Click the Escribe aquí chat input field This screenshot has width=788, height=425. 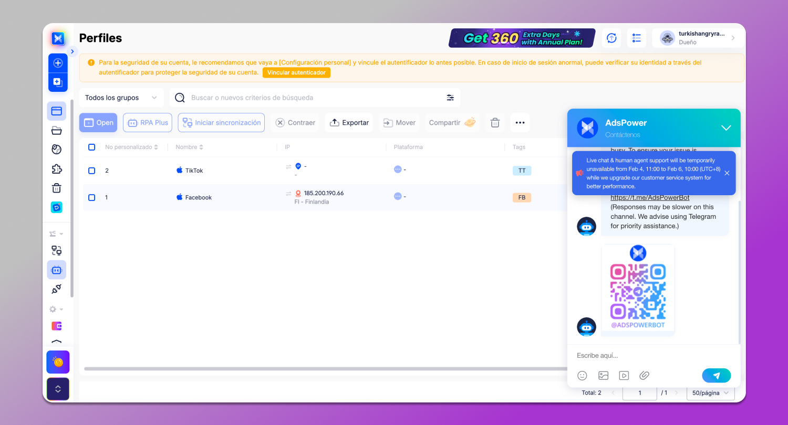(630, 355)
